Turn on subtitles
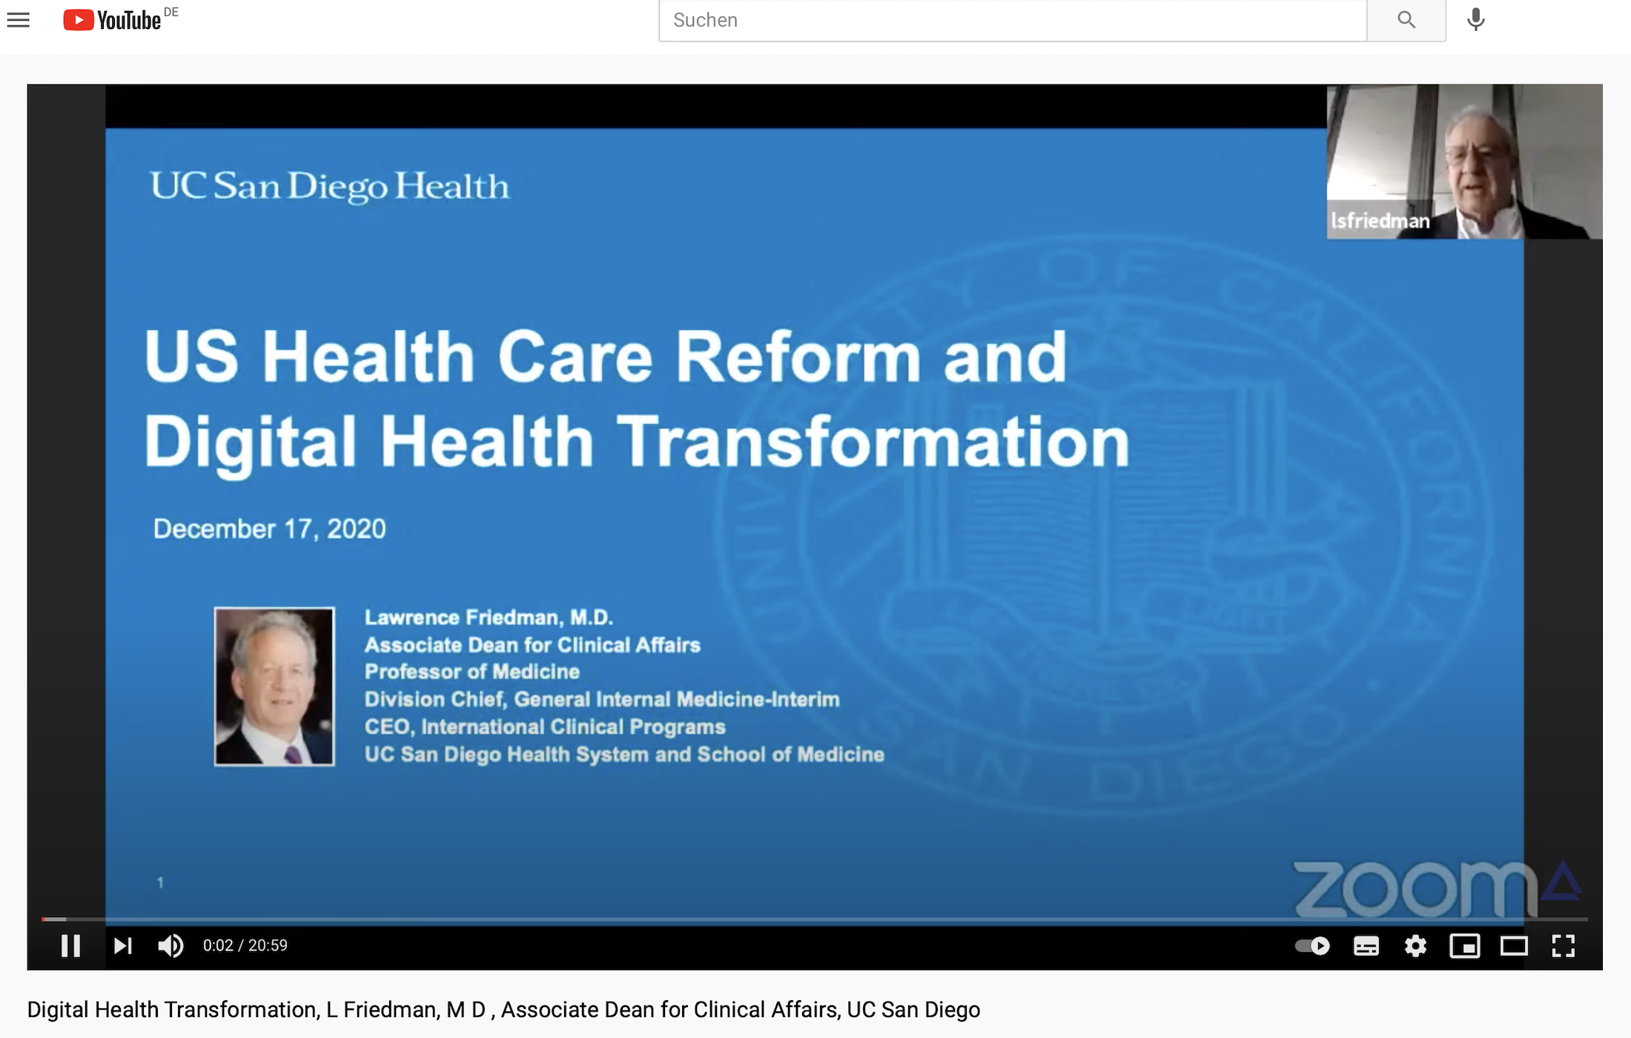1631x1038 pixels. point(1366,946)
